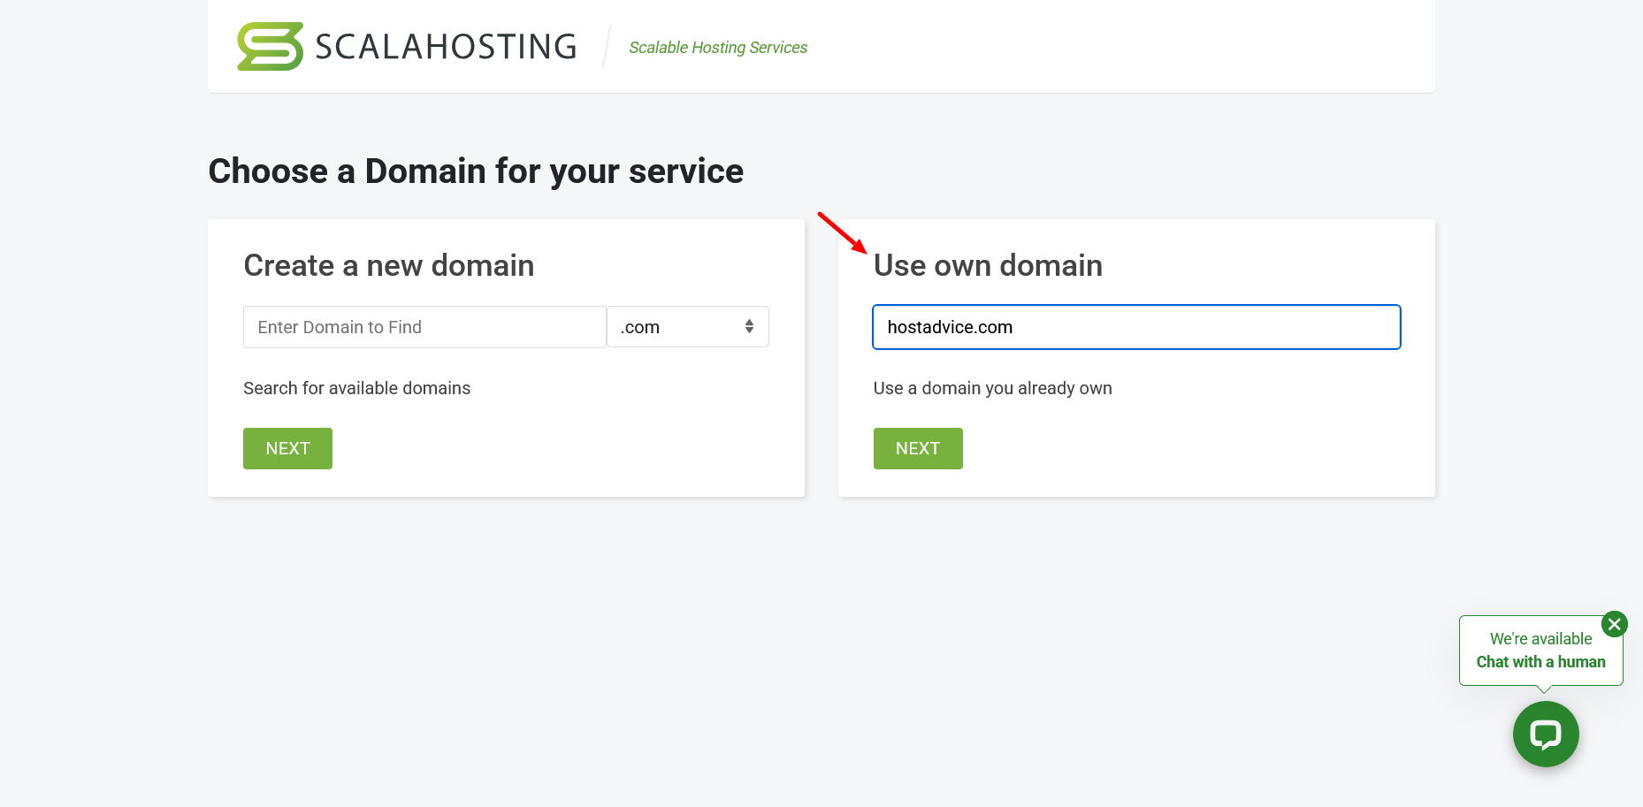Click the Enter Domain to Find field
The width and height of the screenshot is (1643, 807).
tap(424, 327)
